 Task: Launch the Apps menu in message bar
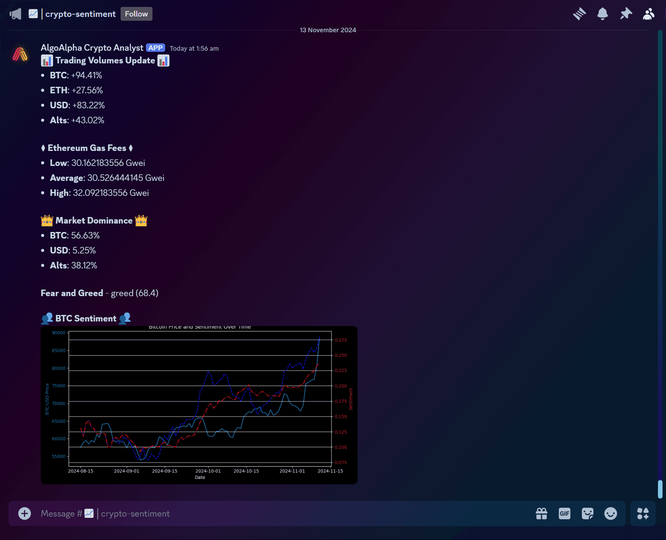click(x=643, y=513)
